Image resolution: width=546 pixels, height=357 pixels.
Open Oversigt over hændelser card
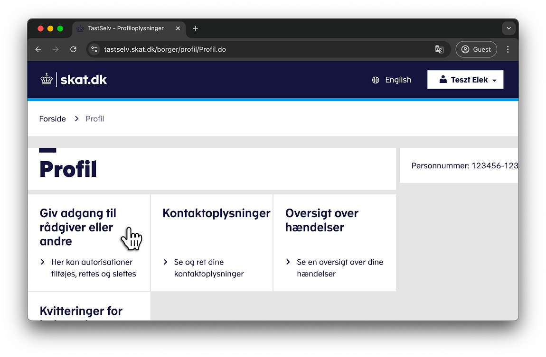(321, 220)
